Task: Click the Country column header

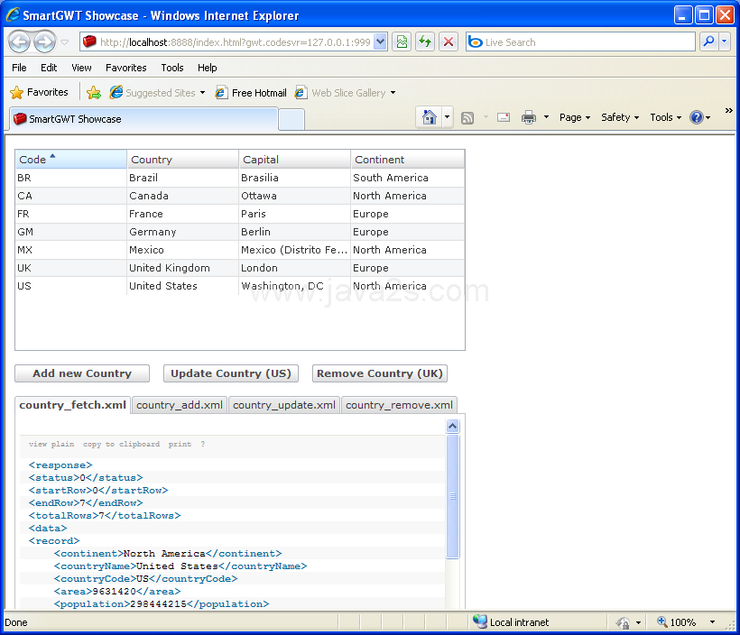Action: pos(182,160)
